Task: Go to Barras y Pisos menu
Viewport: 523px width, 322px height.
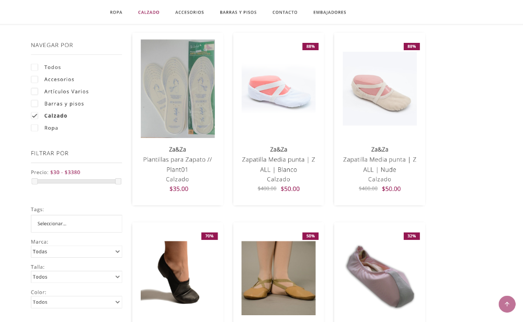Action: pos(238,13)
